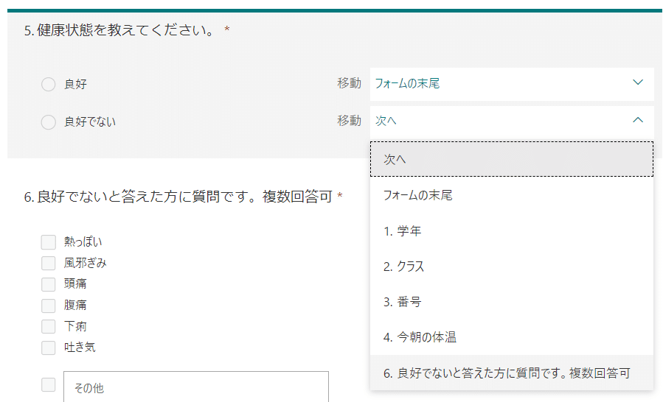Check the その他 checkbox
The width and height of the screenshot is (663, 402).
pos(48,384)
